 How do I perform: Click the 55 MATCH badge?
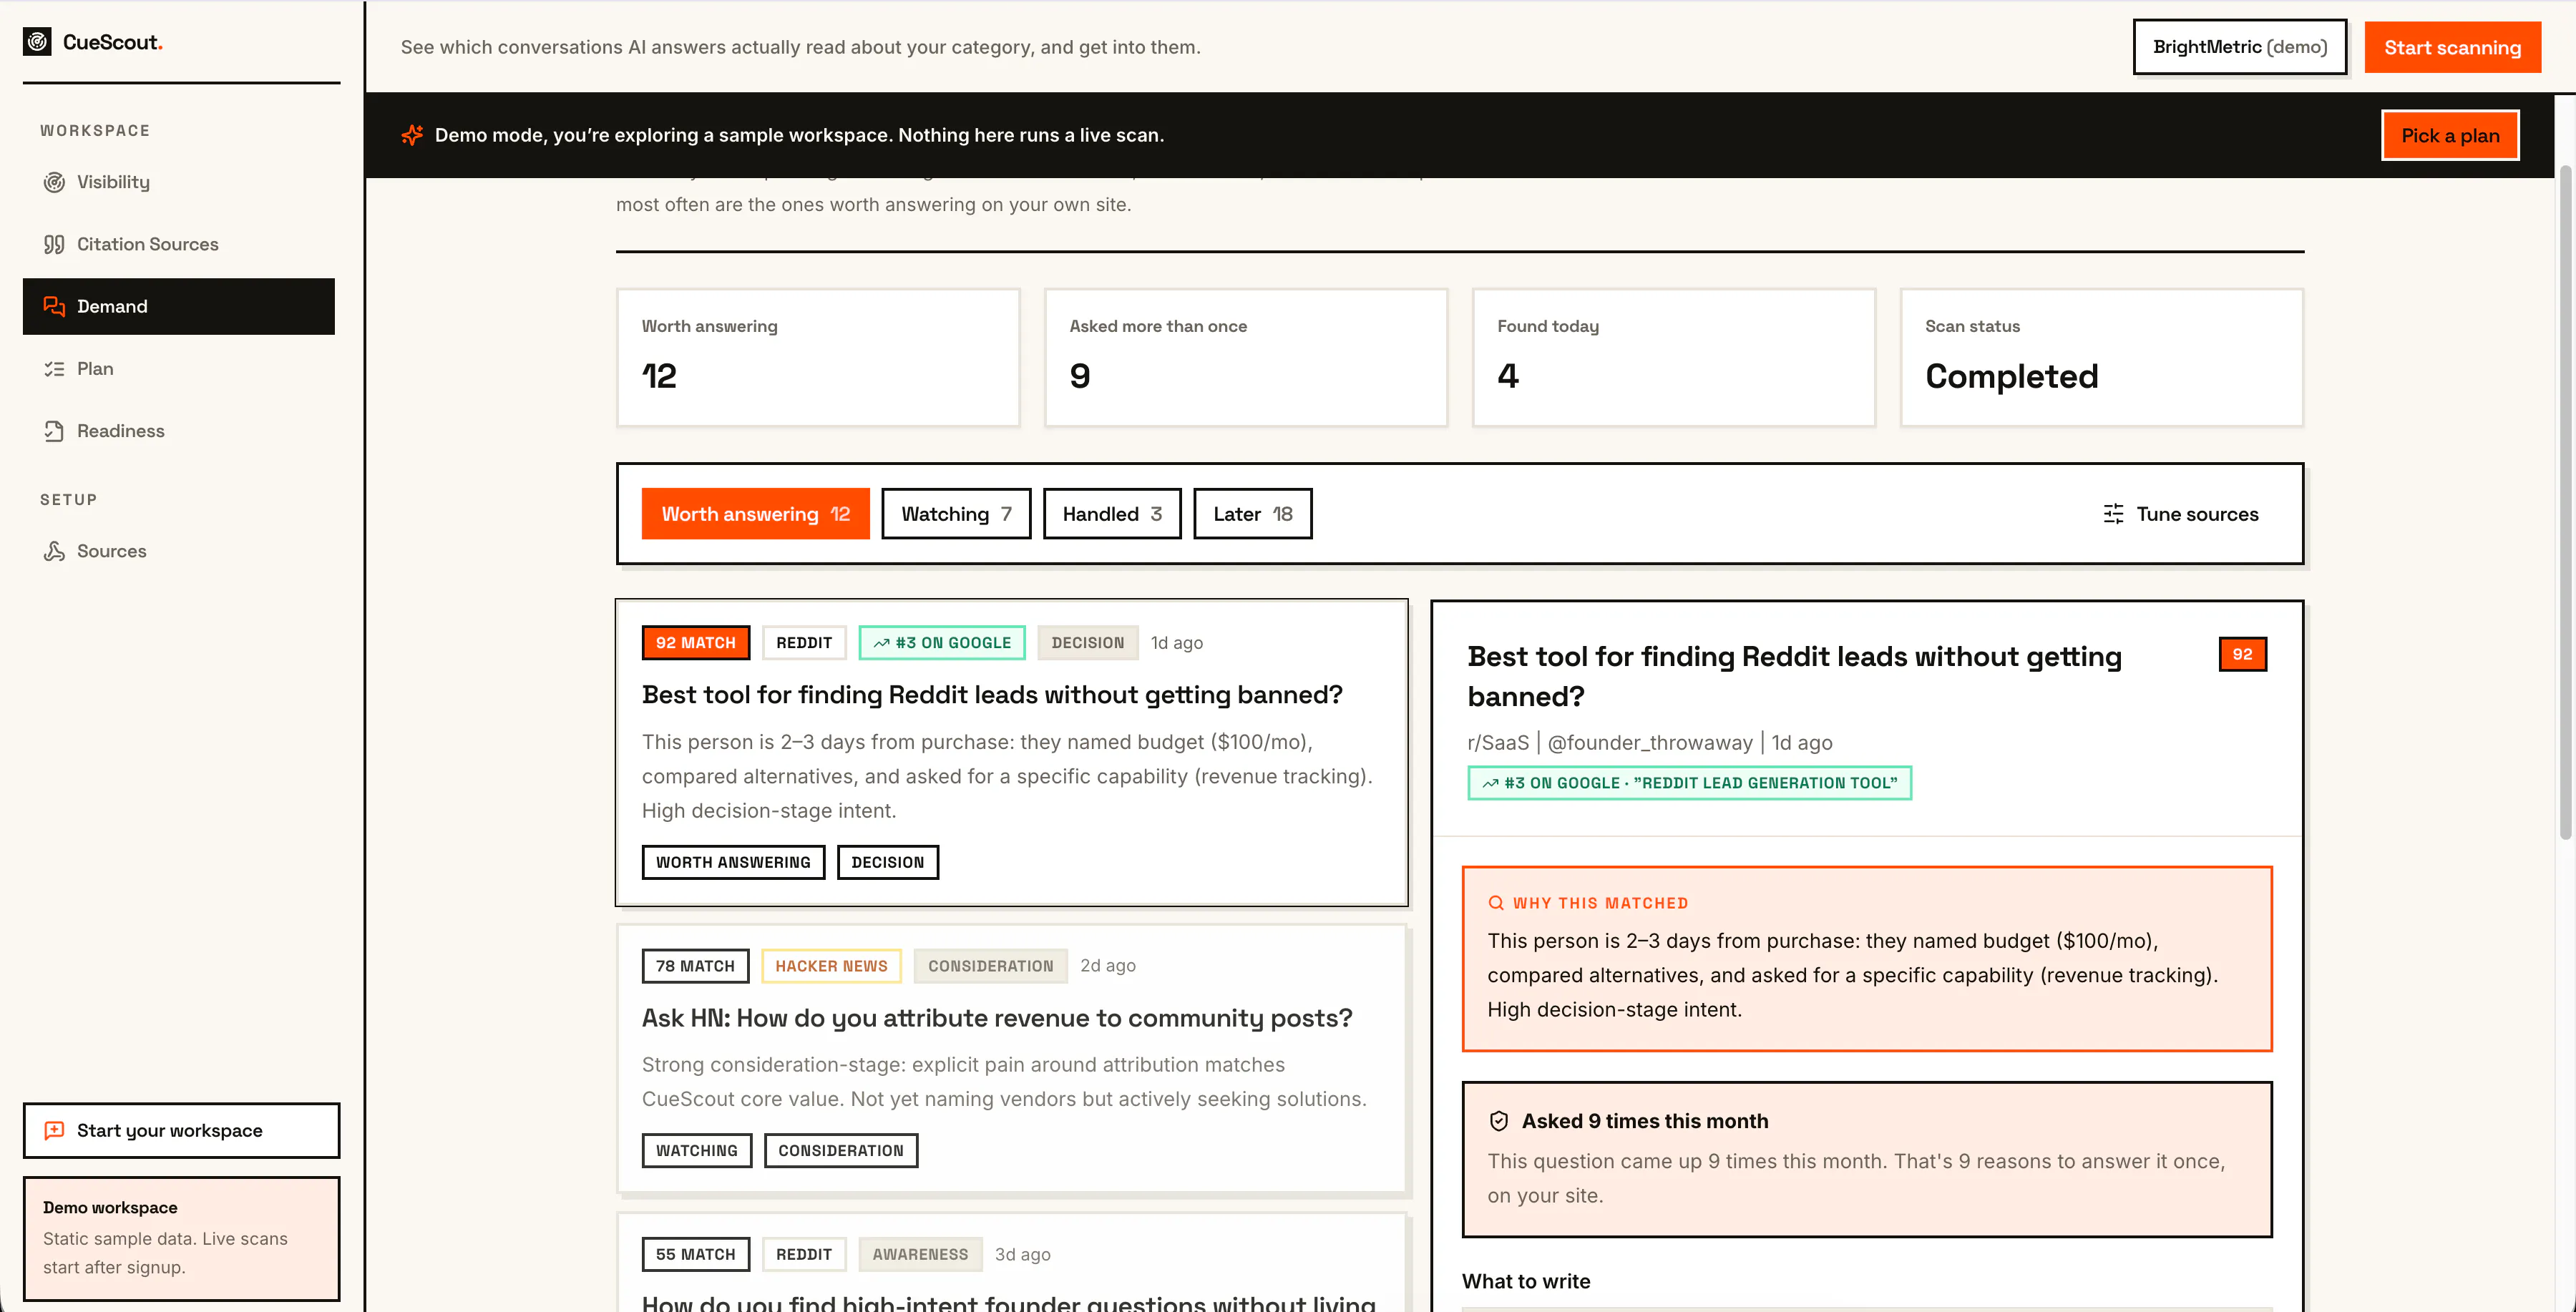pos(696,1254)
